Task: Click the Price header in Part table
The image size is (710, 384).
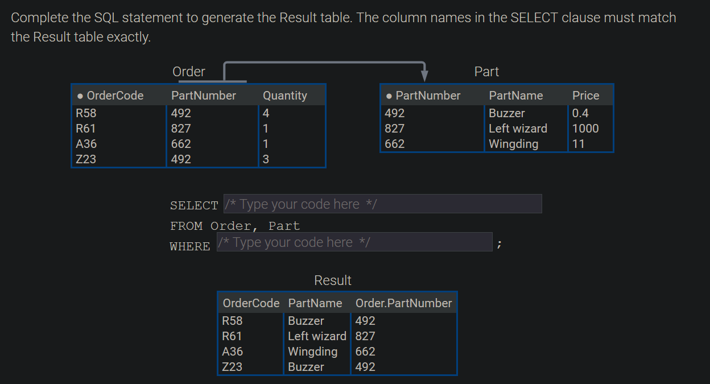Action: (x=585, y=95)
